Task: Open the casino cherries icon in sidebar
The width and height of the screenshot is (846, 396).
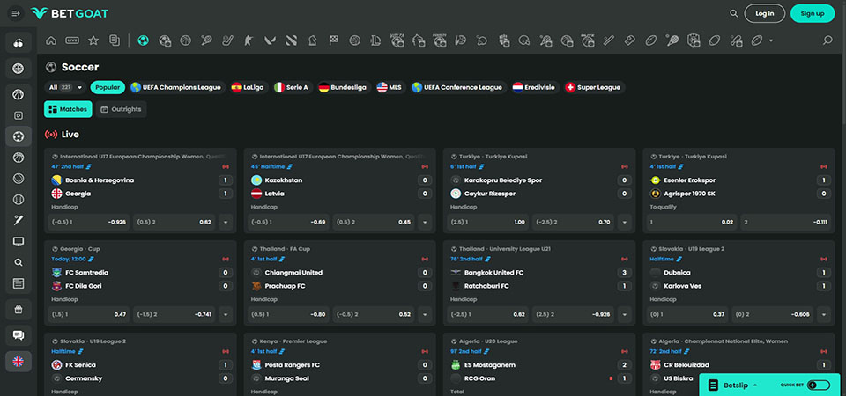Action: [x=19, y=42]
